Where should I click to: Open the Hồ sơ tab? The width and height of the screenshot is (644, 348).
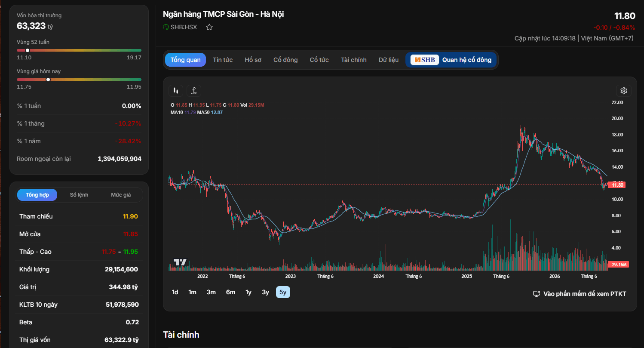coord(253,60)
